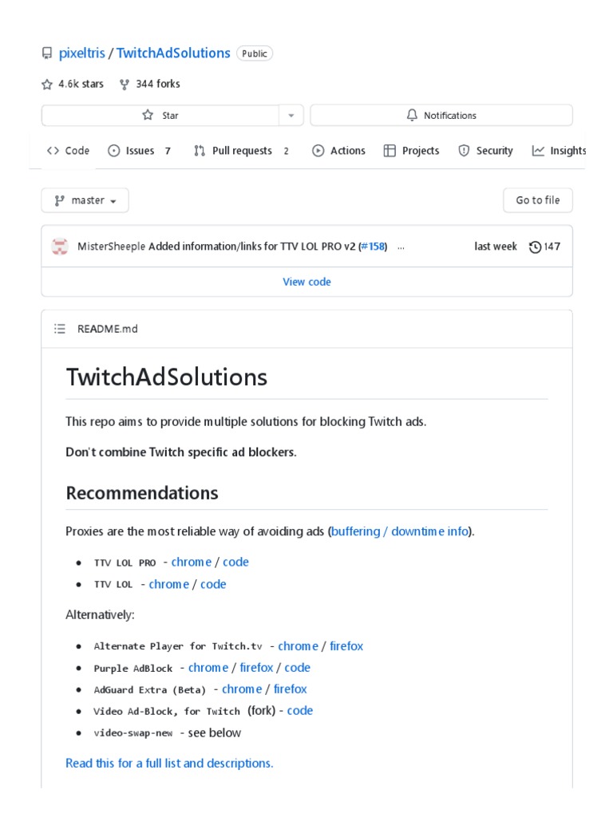The width and height of the screenshot is (613, 817).
Task: Open the buffering / downtime info link
Action: click(401, 531)
